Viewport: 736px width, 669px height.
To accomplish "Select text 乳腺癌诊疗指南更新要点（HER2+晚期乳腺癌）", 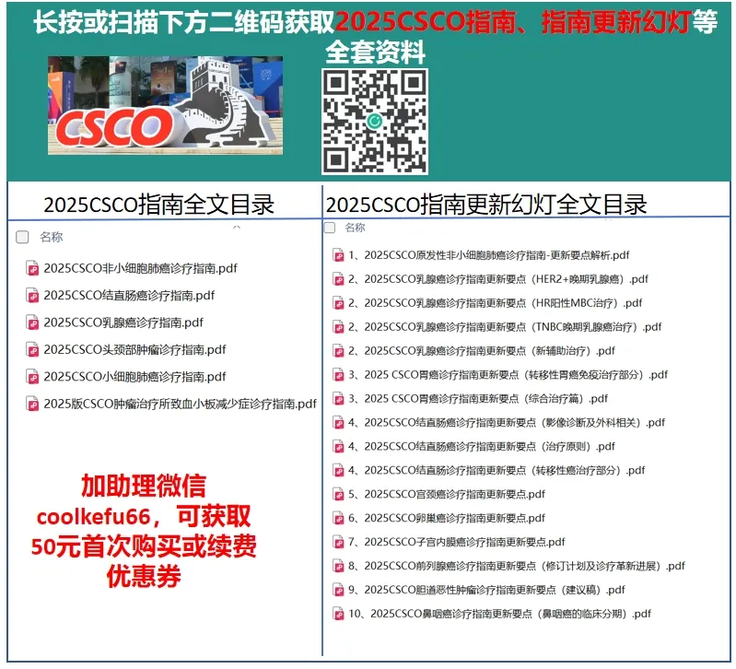I will [498, 279].
